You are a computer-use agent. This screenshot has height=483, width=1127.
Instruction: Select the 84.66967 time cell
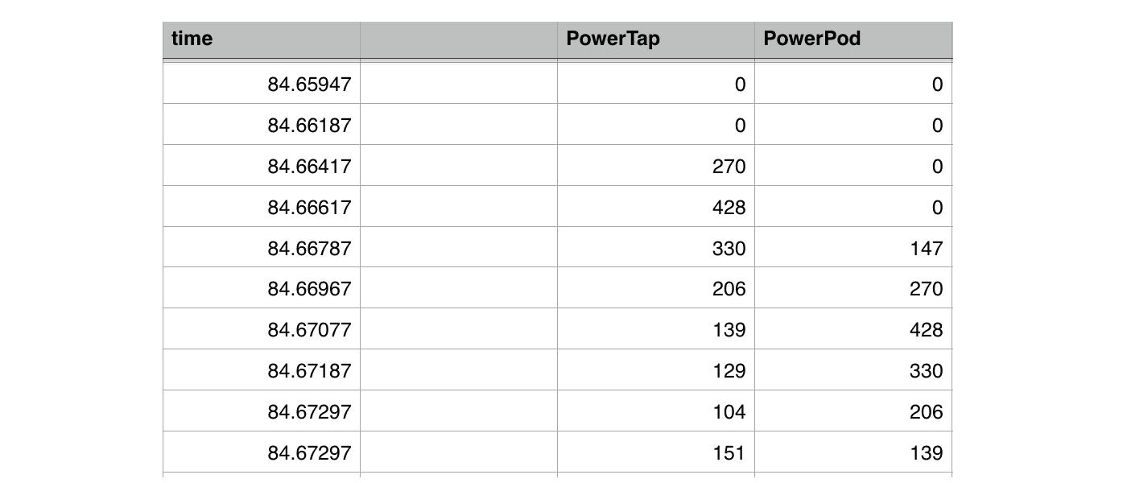click(309, 289)
